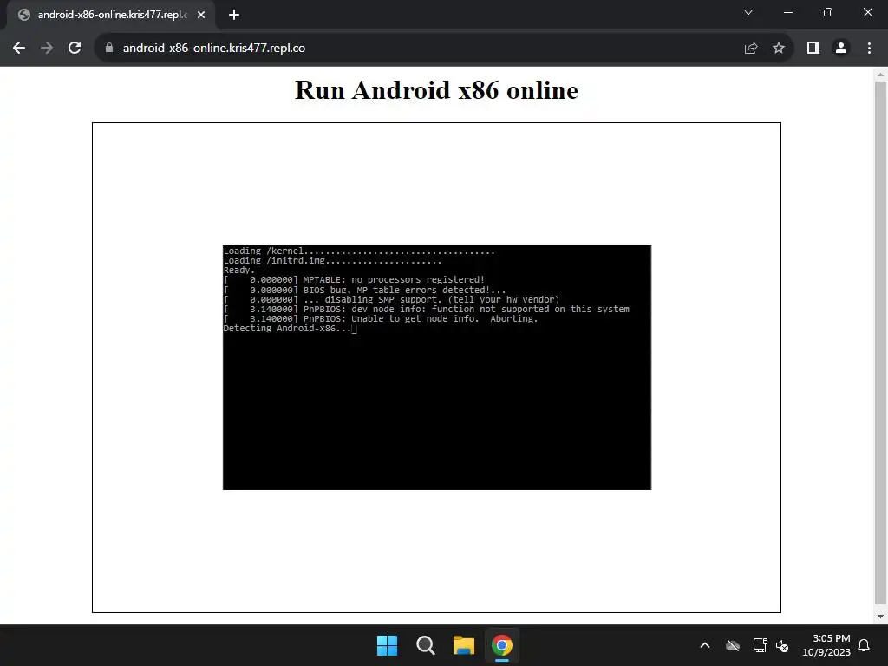This screenshot has height=666, width=888.
Task: Click the scrollbar up arrow
Action: (x=880, y=75)
